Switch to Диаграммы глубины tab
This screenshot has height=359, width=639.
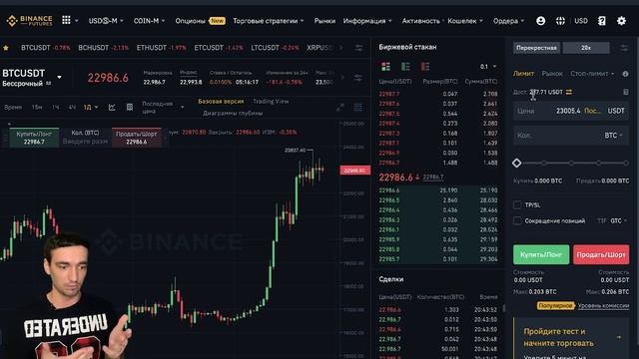coord(233,113)
